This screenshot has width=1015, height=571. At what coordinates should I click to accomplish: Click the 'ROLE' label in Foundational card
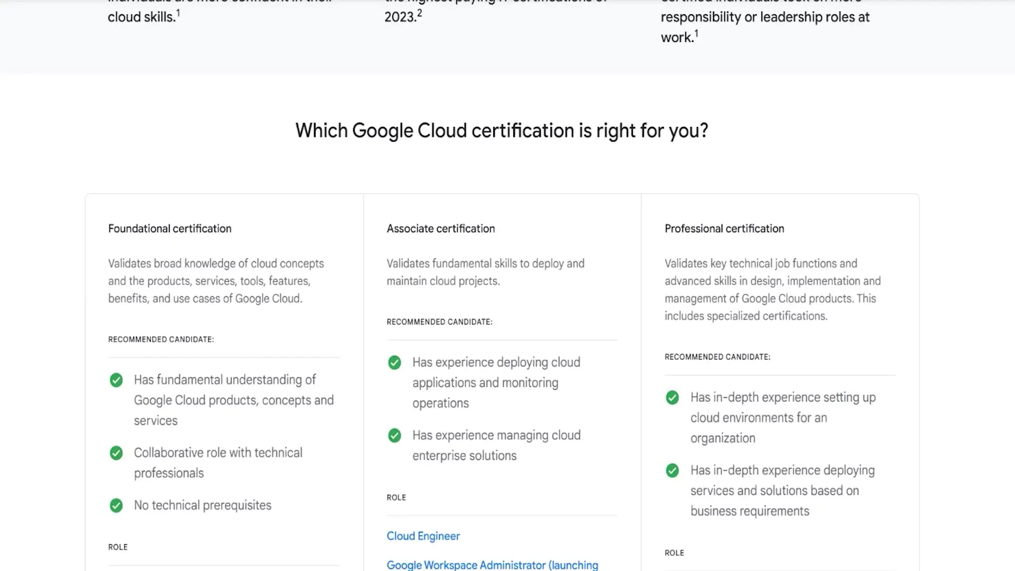point(118,547)
